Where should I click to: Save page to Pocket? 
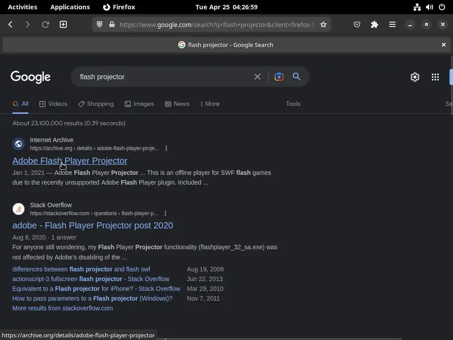click(357, 25)
